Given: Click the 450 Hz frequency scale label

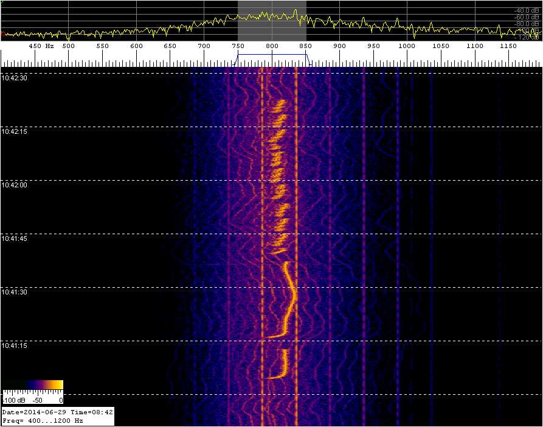Looking at the screenshot, I should click(41, 46).
